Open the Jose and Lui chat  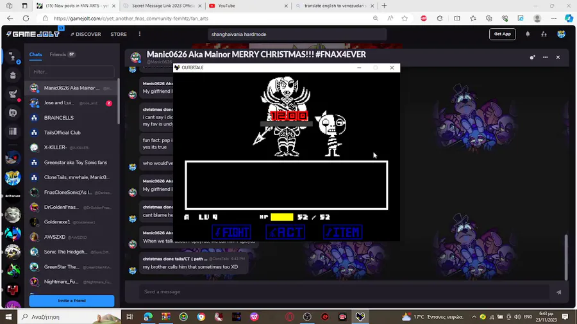tap(72, 103)
